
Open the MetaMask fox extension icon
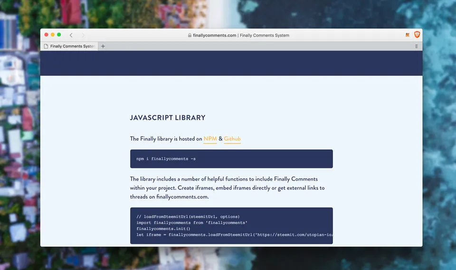[x=408, y=35]
